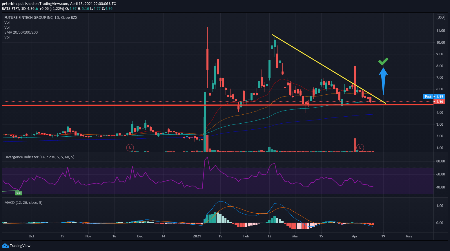Click the Mar date axis label
Viewport: 450px width, 251px height.
(295, 236)
